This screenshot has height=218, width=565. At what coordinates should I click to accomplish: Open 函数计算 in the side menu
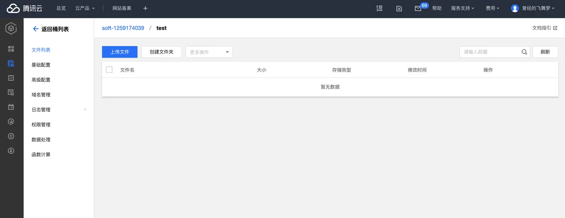tap(41, 155)
